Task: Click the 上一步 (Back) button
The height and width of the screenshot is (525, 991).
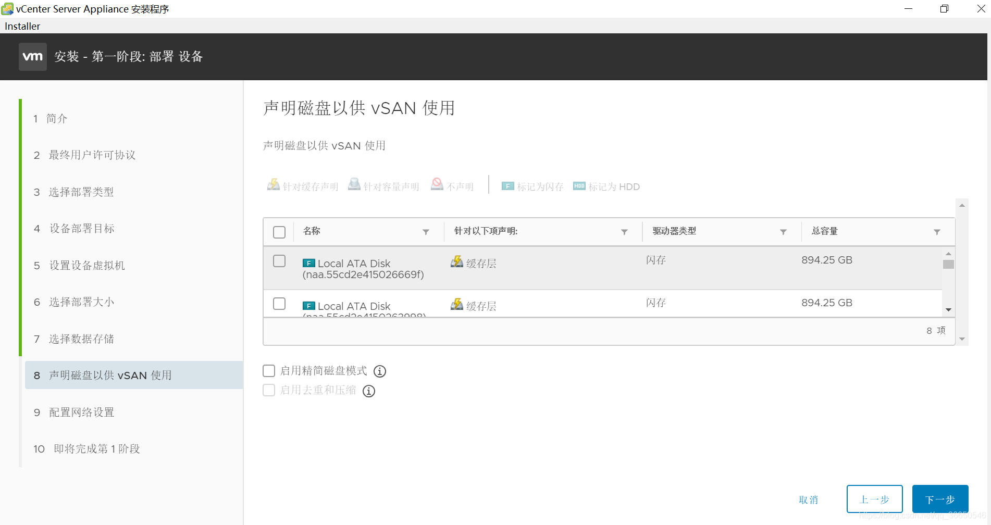Action: click(874, 499)
